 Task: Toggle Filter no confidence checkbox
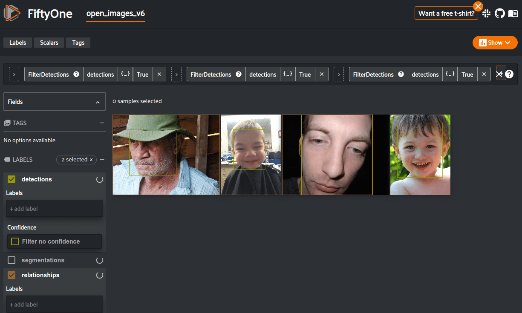pos(15,241)
